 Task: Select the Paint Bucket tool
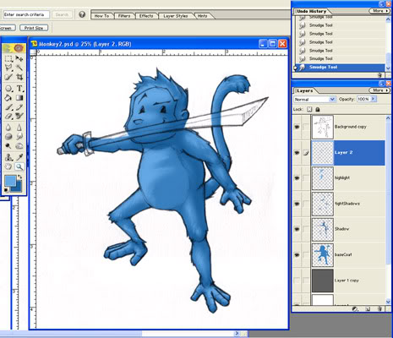[8, 98]
